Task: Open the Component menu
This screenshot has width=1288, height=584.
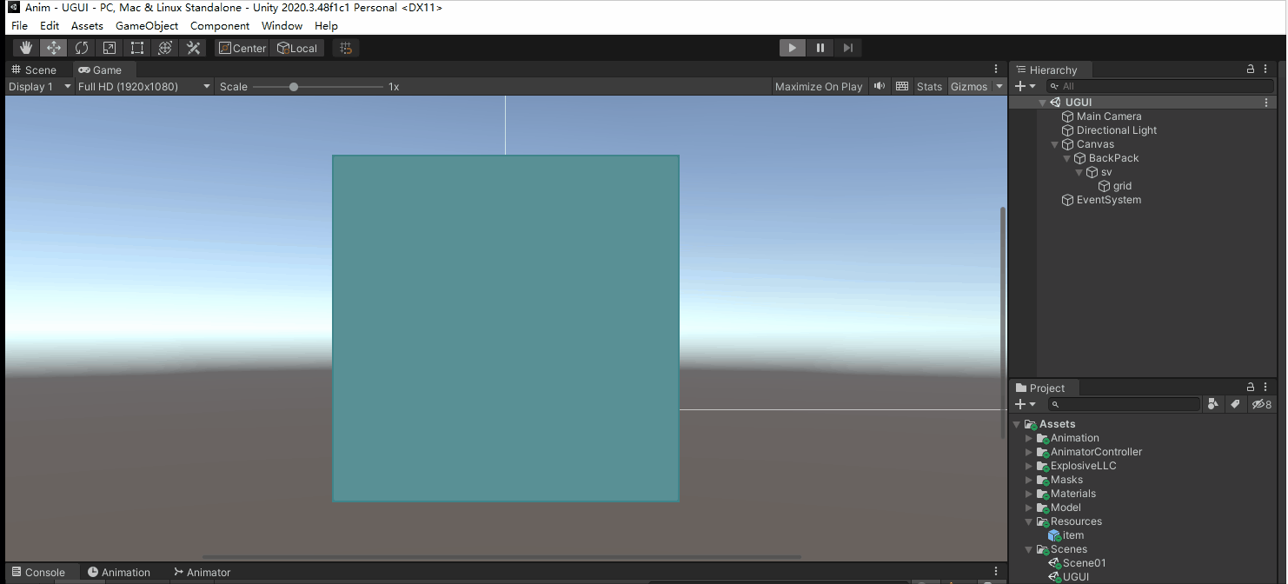Action: pos(220,26)
